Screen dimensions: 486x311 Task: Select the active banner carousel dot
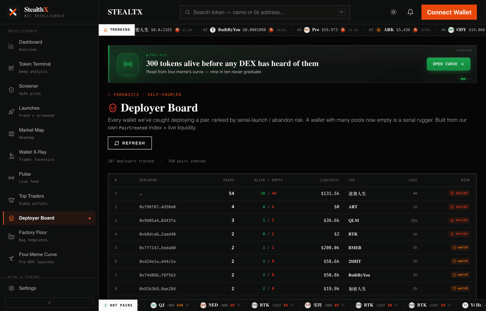[463, 79]
